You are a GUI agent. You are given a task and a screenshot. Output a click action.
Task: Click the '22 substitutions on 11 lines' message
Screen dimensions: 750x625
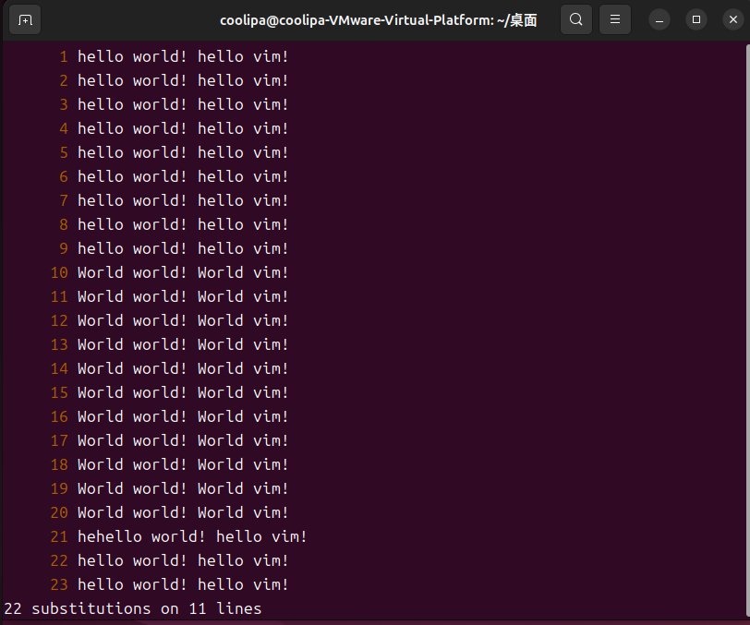point(132,608)
